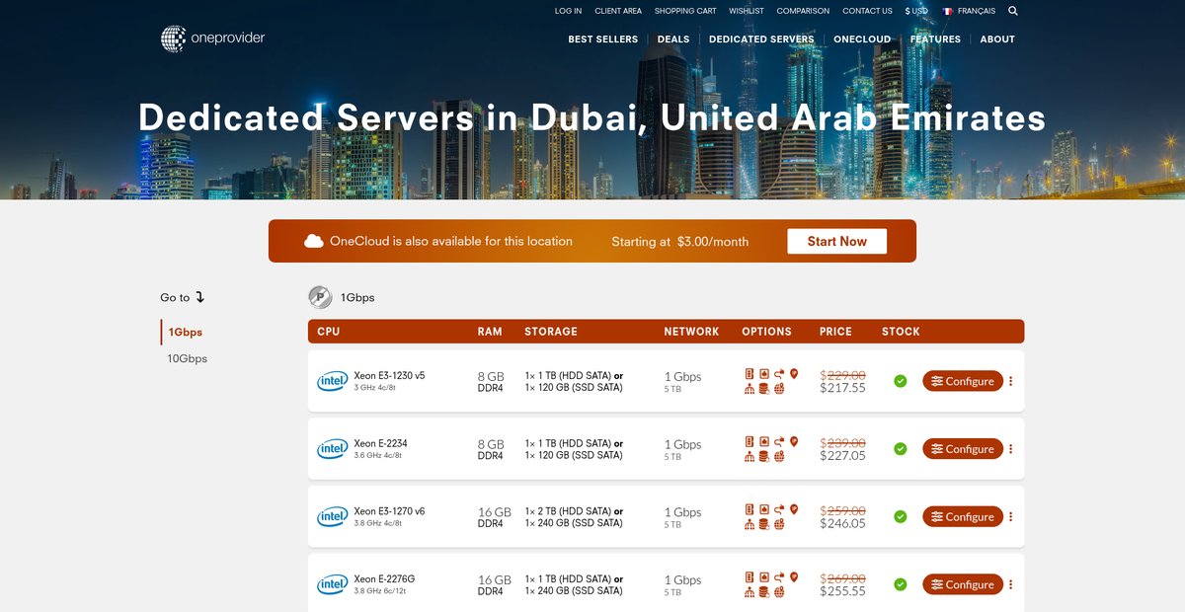1185x612 pixels.
Task: Click the green stock checkmark for Xeon E3-1230 v5
Action: tap(901, 381)
